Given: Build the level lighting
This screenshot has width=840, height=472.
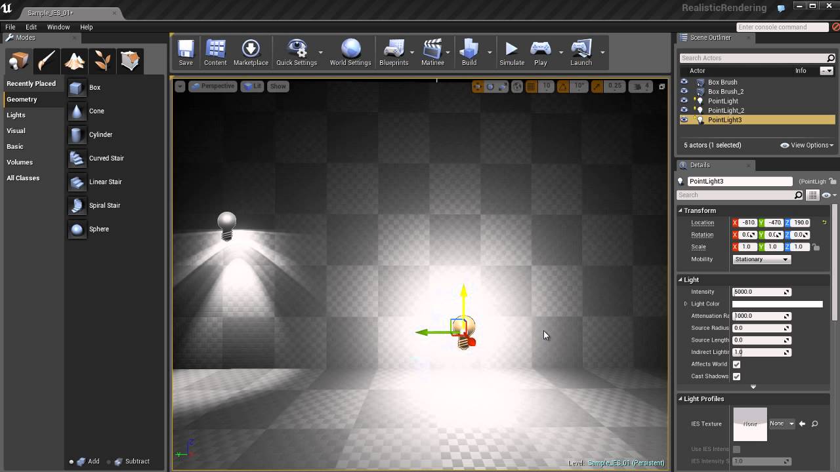Looking at the screenshot, I should (469, 52).
